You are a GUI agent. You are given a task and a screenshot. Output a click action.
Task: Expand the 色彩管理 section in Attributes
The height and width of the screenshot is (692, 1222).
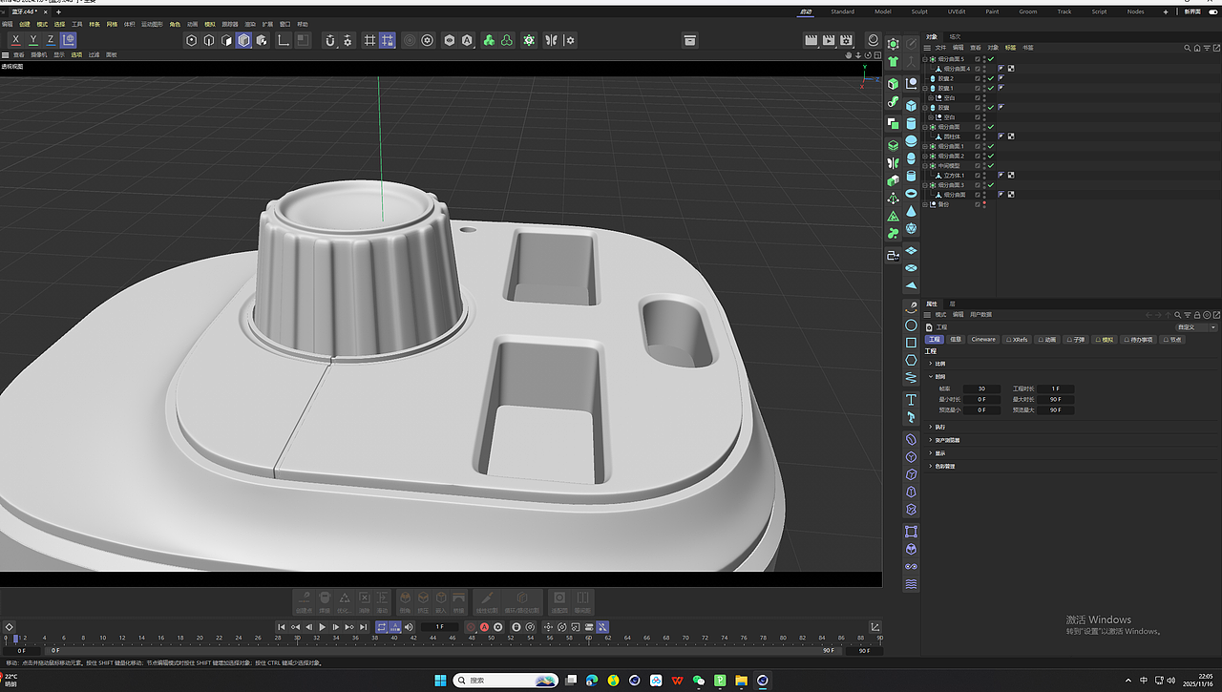click(931, 467)
